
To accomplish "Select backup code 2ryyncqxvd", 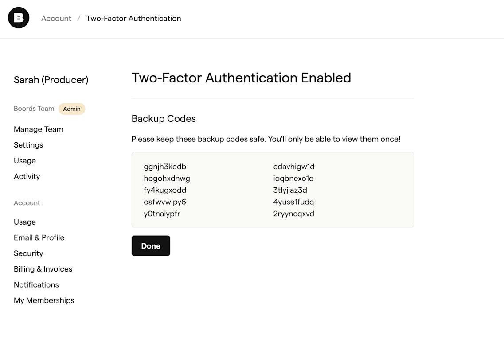I will pos(294,213).
